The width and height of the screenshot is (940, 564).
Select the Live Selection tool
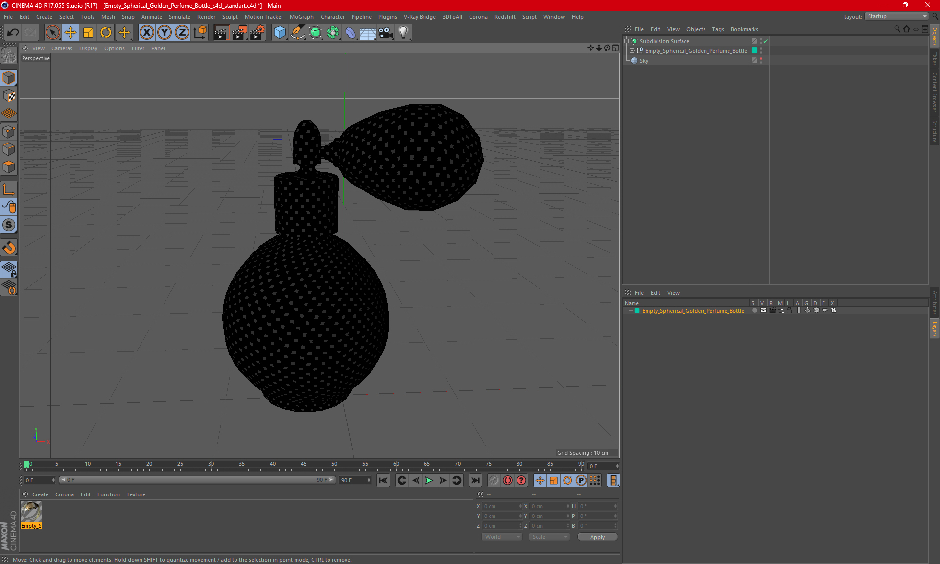pyautogui.click(x=52, y=33)
